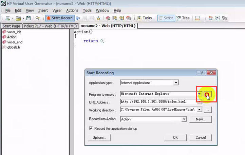Viewport: 245px width, 155px height.
Task: Click the Open Script folder icon
Action: (x=18, y=18)
